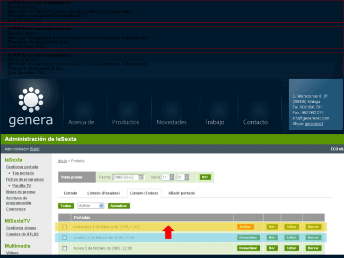This screenshot has height=258, width=344.
Task: Click Editar for miércoles 4 de febrero
Action: point(291,227)
